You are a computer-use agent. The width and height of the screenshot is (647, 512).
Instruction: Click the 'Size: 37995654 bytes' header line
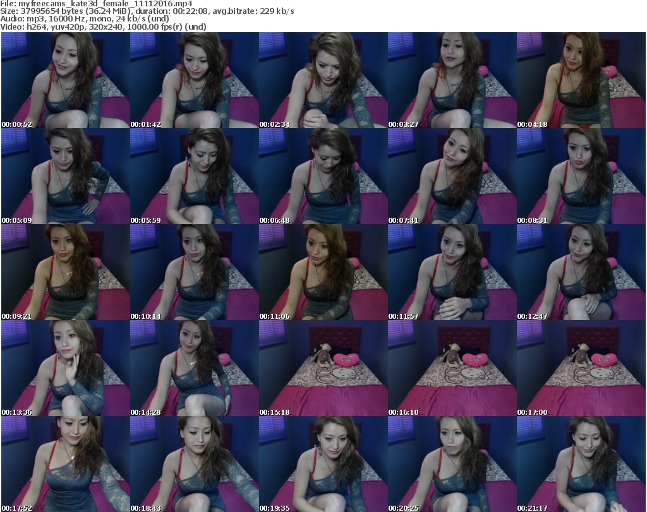tap(147, 11)
